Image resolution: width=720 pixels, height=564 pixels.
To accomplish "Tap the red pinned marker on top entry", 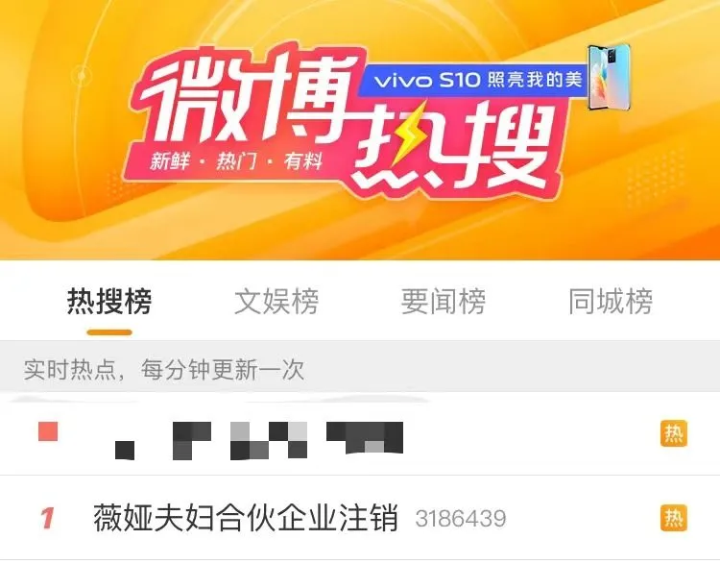I will pyautogui.click(x=48, y=431).
